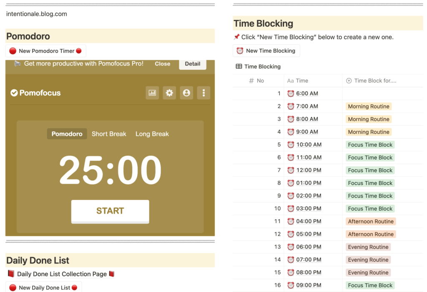Click the Time Block for.... column header

383,81
